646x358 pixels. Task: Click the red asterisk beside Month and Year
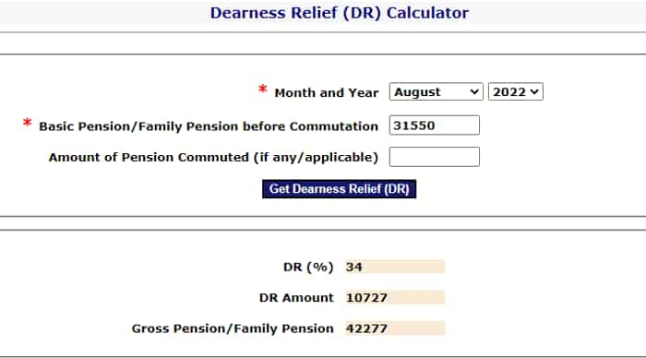pos(263,89)
